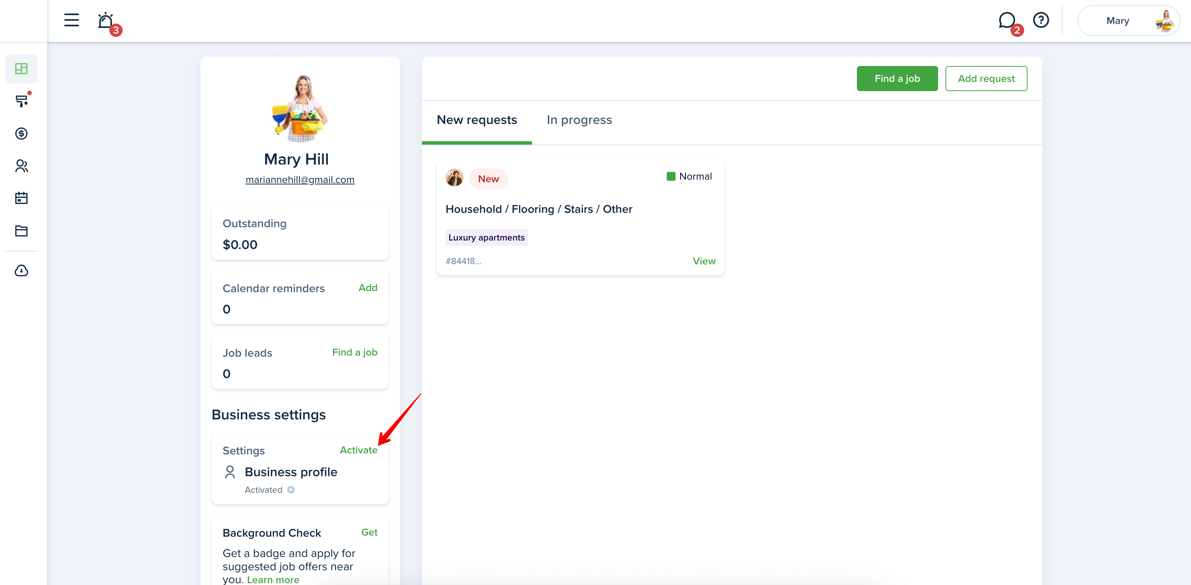Viewport: 1191px width, 585px height.
Task: Click the user avatar in top bar
Action: point(1165,21)
